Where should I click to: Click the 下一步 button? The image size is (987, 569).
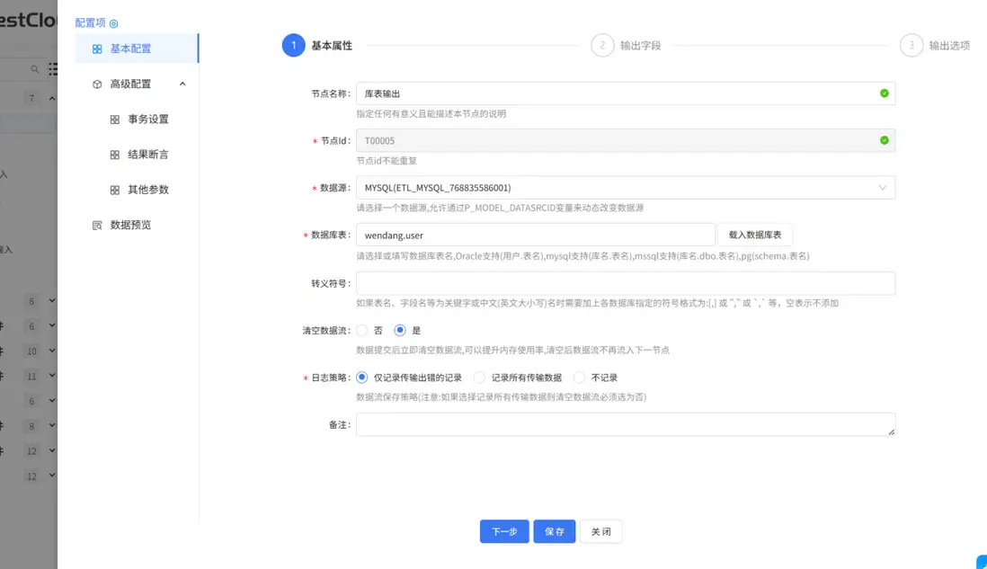coord(503,531)
